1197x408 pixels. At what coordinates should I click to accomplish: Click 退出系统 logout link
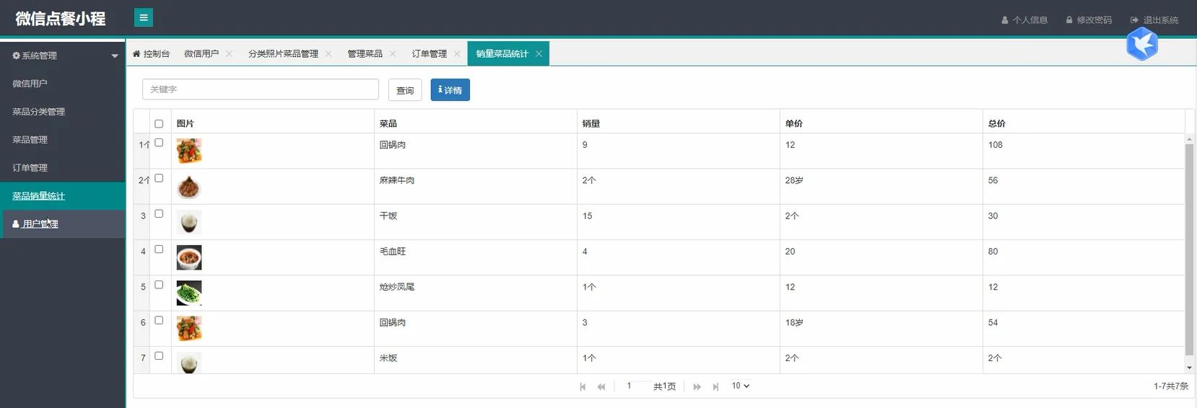coord(1154,20)
